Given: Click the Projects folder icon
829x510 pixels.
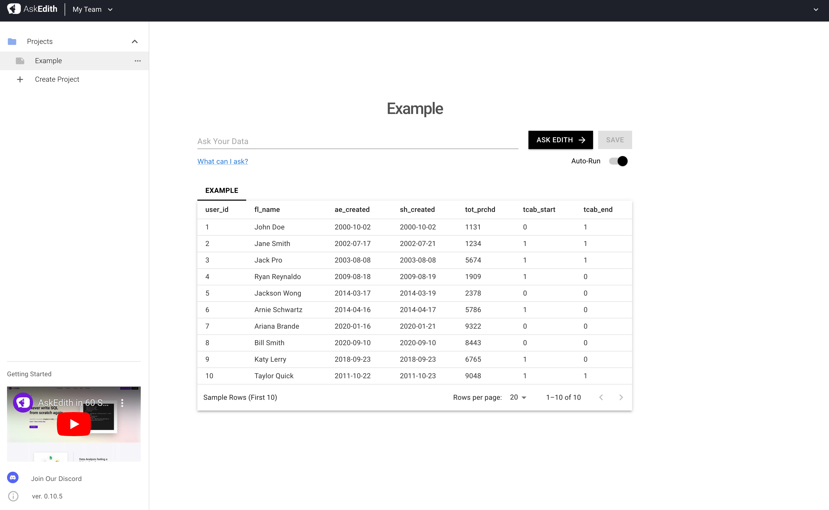Looking at the screenshot, I should click(x=12, y=42).
